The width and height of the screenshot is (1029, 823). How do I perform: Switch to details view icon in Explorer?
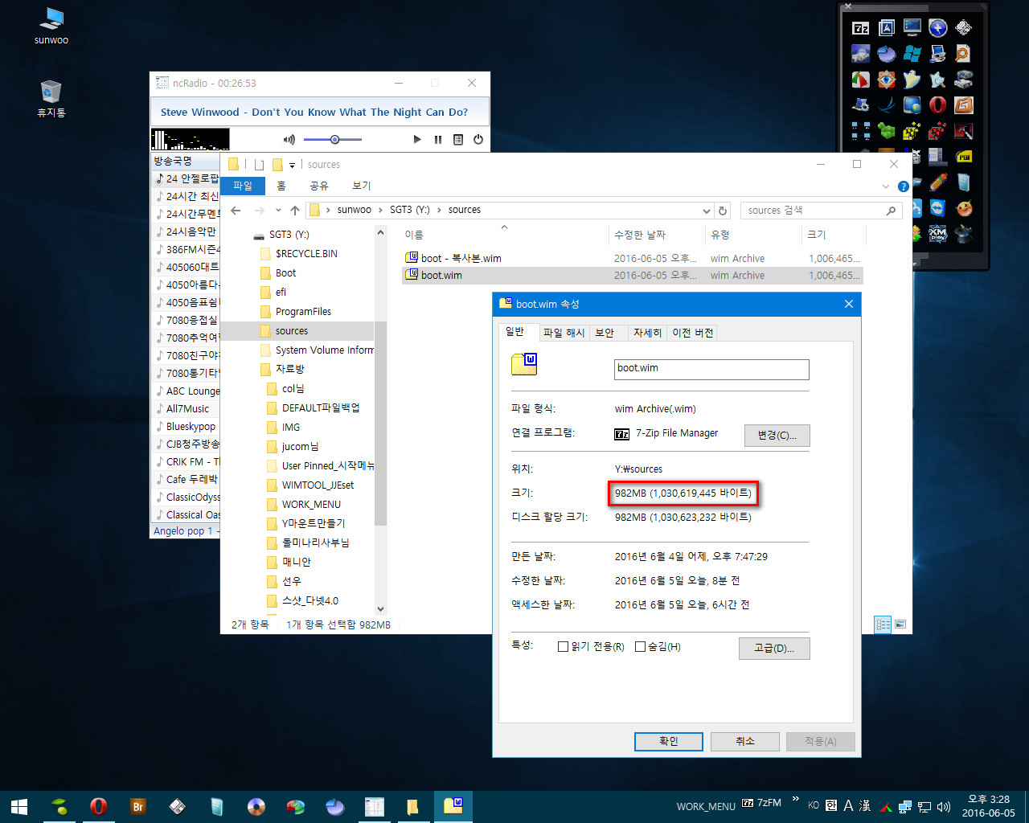[x=883, y=624]
